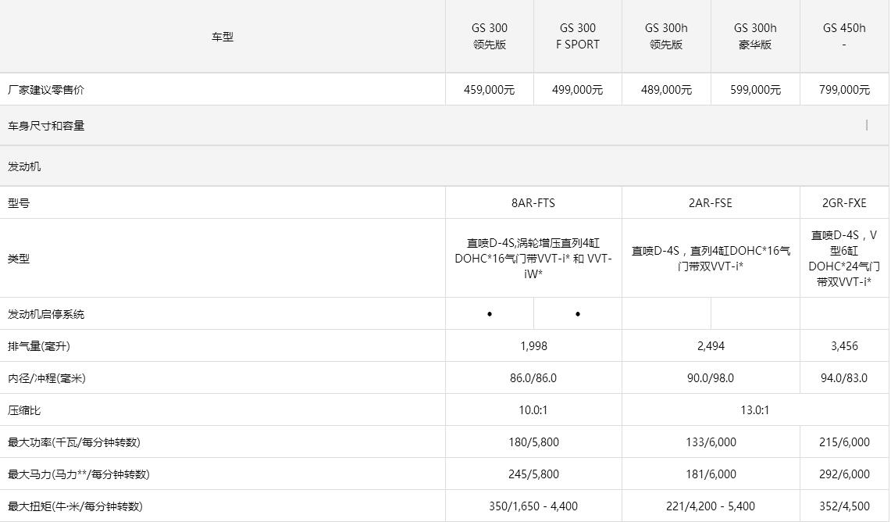Click the 内径/冲程(毫米) row label
Image resolution: width=891 pixels, height=522 pixels.
[47, 378]
